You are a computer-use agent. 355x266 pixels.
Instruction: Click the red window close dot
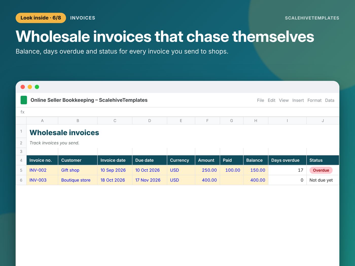(23, 87)
